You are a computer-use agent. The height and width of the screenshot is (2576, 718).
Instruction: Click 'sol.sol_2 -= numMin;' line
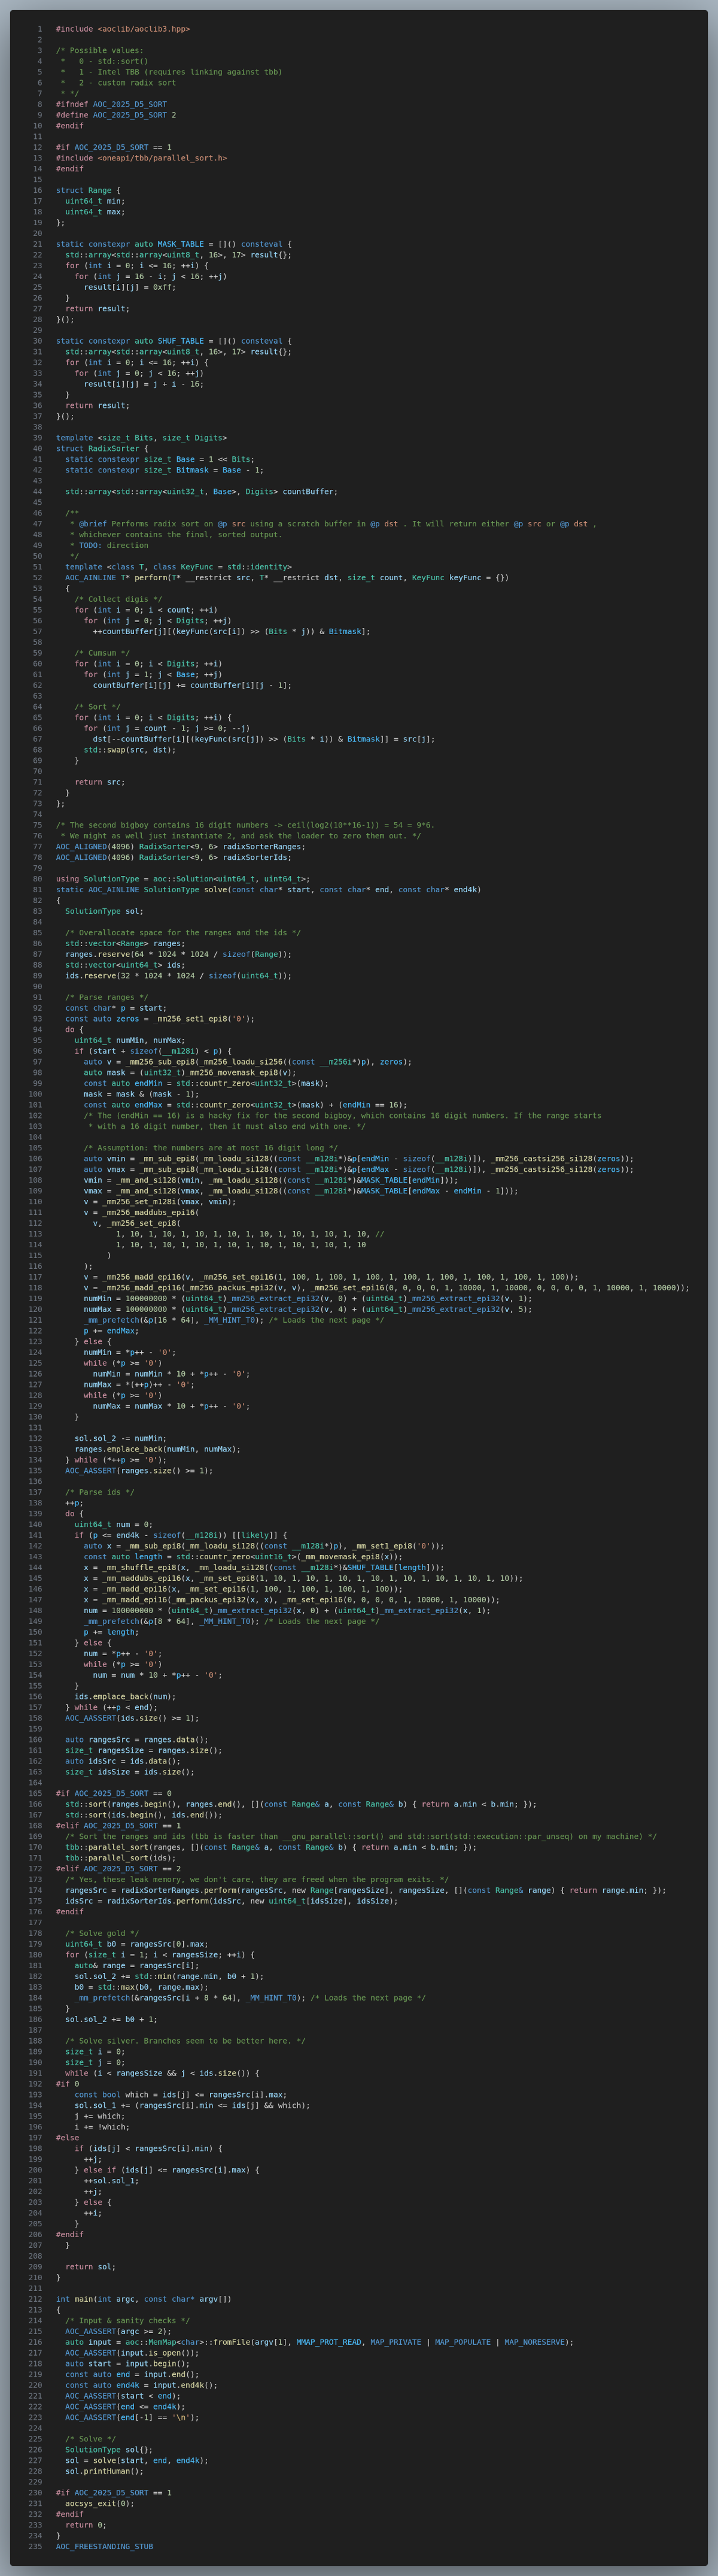pyautogui.click(x=120, y=1439)
